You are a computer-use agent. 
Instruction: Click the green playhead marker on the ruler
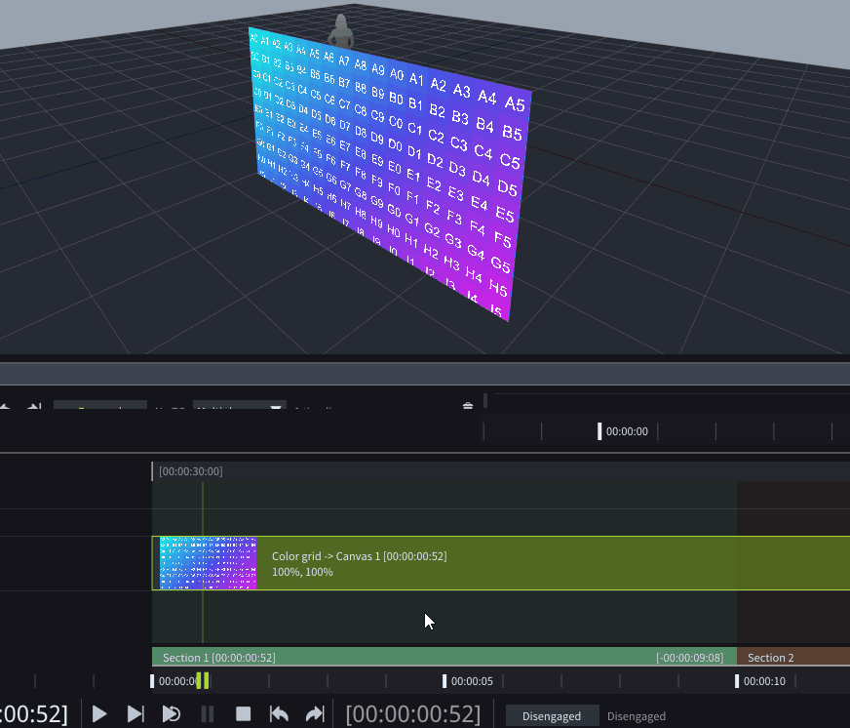[x=203, y=681]
